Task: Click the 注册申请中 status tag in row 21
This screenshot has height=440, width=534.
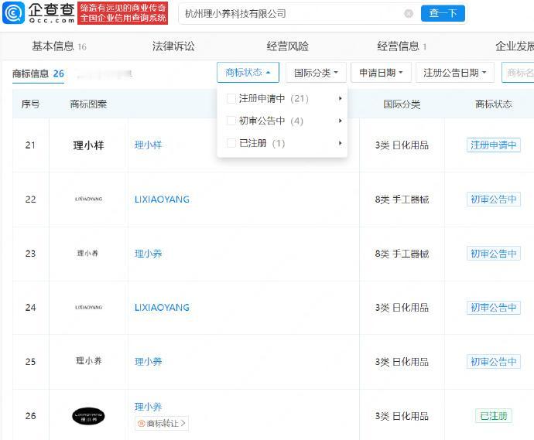Action: point(494,145)
